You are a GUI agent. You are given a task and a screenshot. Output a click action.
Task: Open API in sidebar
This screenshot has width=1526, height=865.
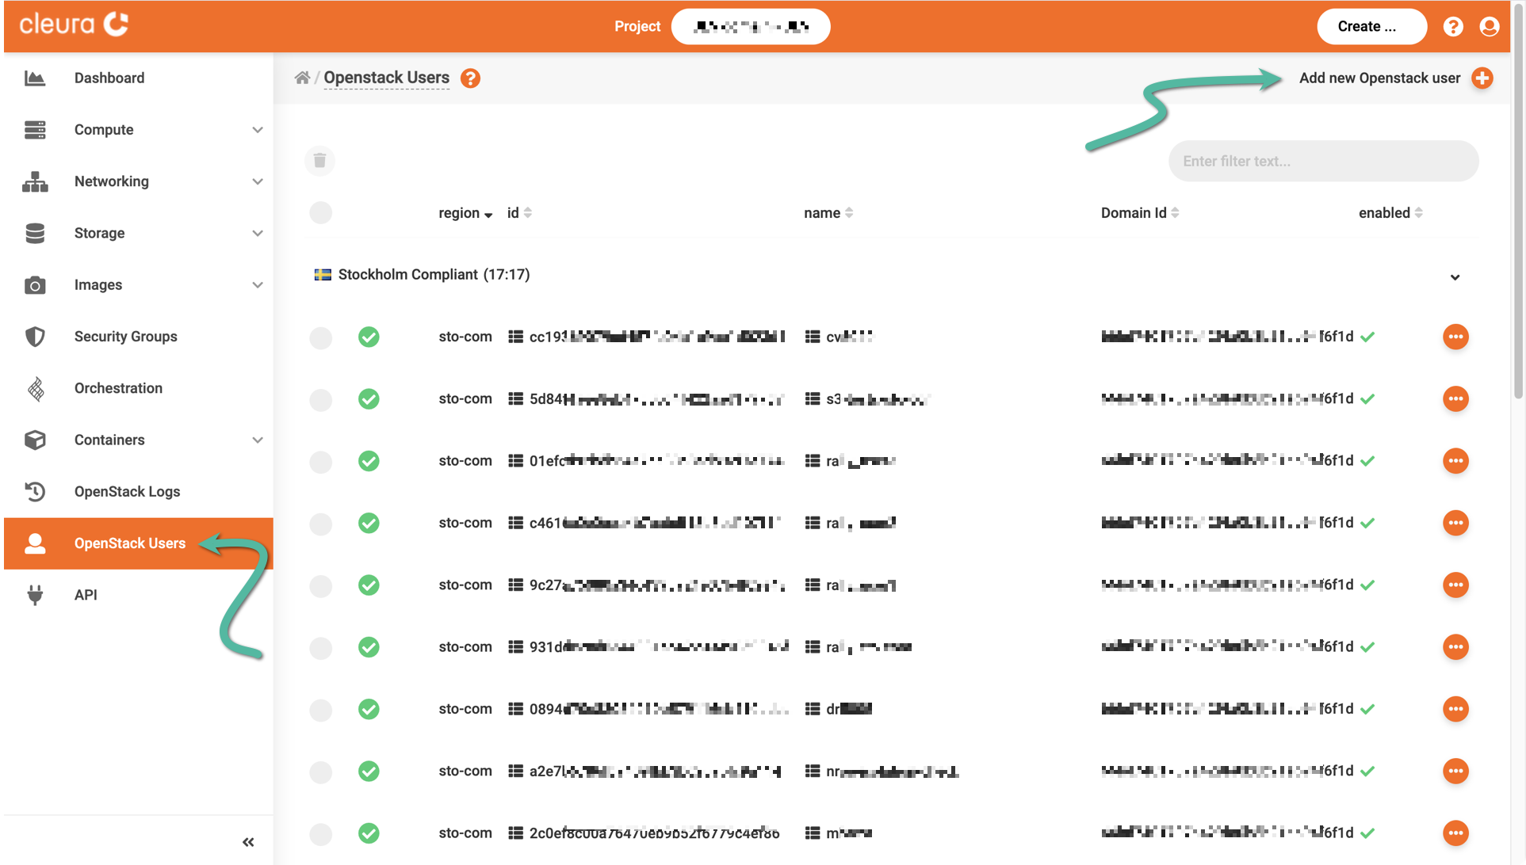pyautogui.click(x=86, y=595)
